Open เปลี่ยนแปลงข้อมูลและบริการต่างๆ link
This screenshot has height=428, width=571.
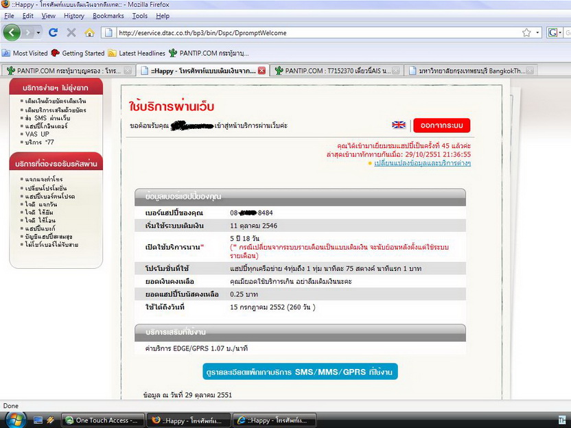click(423, 163)
